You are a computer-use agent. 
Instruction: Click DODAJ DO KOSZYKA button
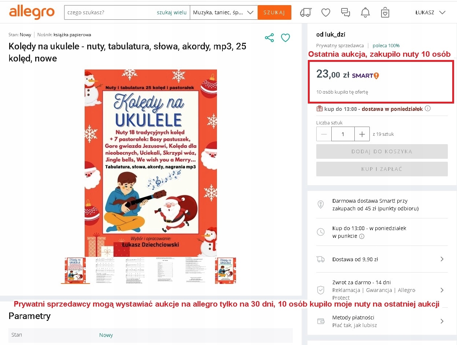click(382, 151)
